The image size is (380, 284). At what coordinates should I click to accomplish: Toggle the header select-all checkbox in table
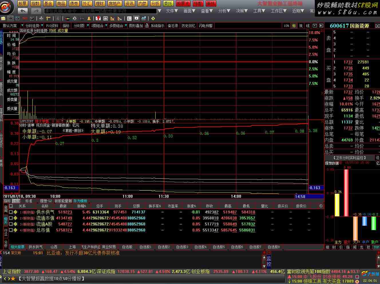pyautogui.click(x=11, y=206)
